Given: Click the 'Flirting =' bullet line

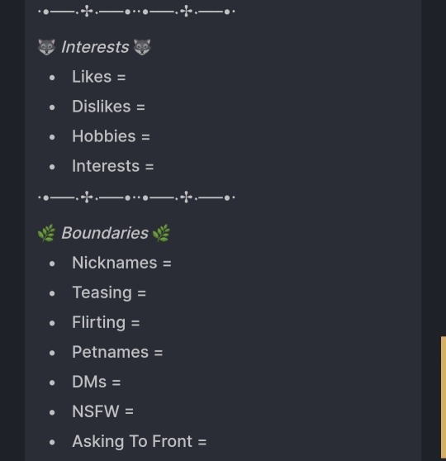Looking at the screenshot, I should click(x=106, y=322).
